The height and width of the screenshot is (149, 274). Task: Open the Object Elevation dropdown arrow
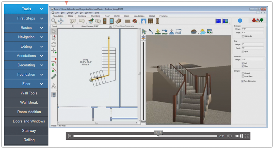(110, 26)
